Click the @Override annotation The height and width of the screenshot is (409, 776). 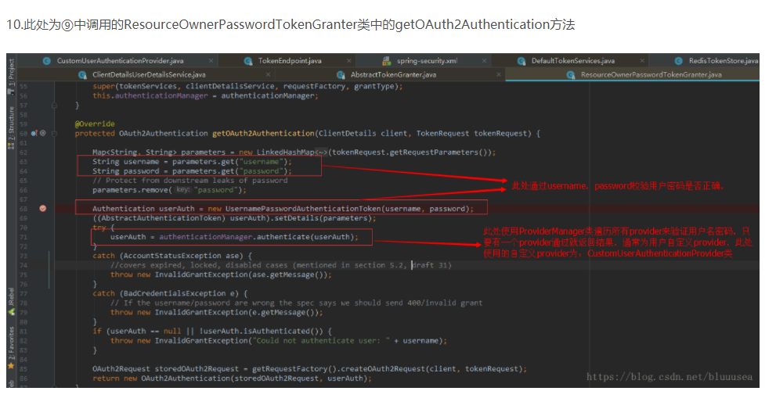[x=95, y=124]
